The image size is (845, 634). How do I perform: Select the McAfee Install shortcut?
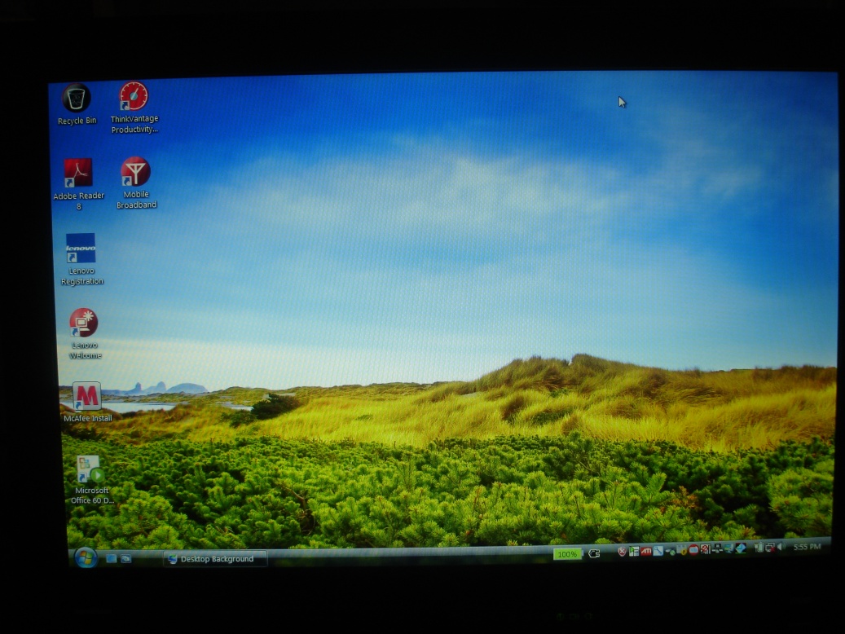(x=87, y=403)
